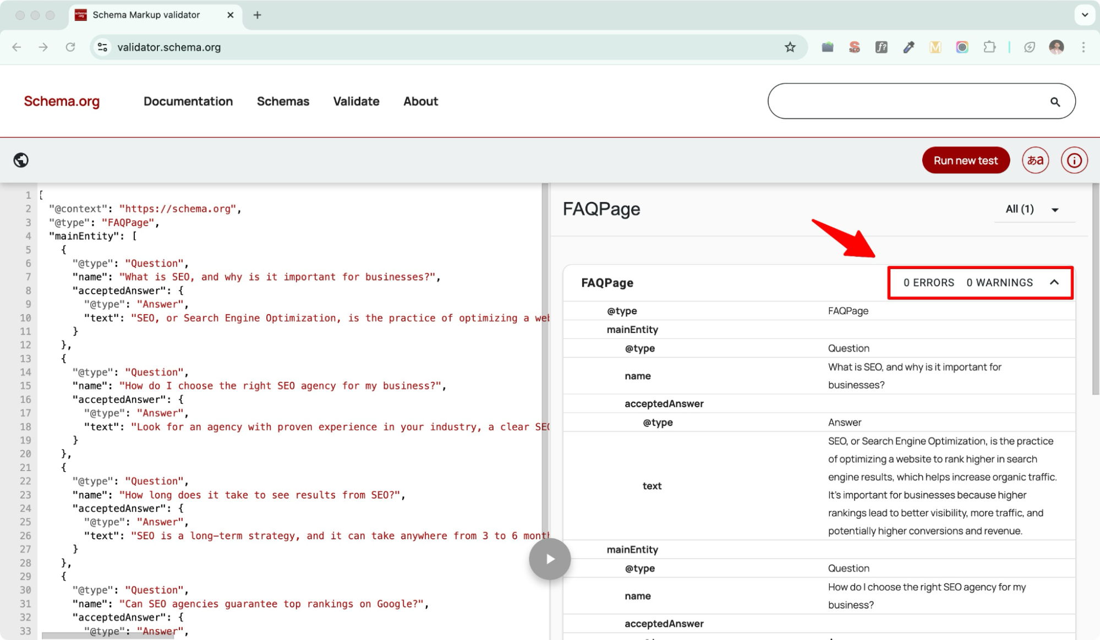Screen dimensions: 1100x640
Task: Select the eyedropper extension icon
Action: pyautogui.click(x=908, y=47)
